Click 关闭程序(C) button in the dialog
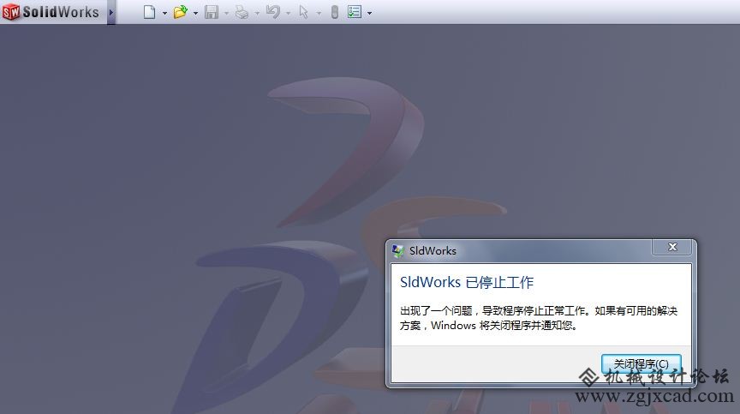The image size is (740, 414). tap(641, 364)
